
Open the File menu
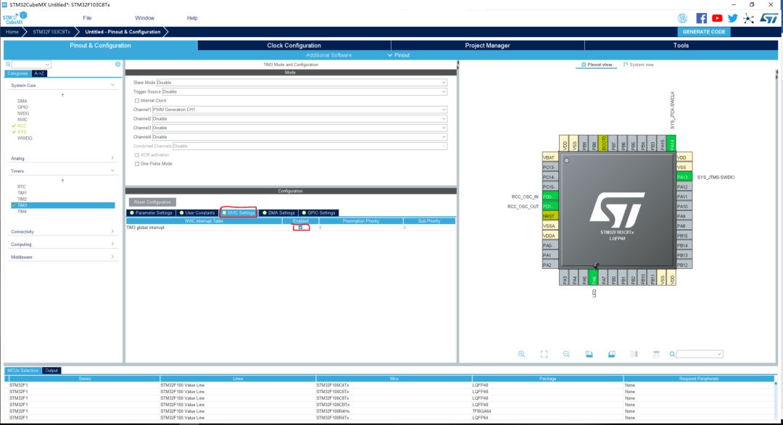88,18
